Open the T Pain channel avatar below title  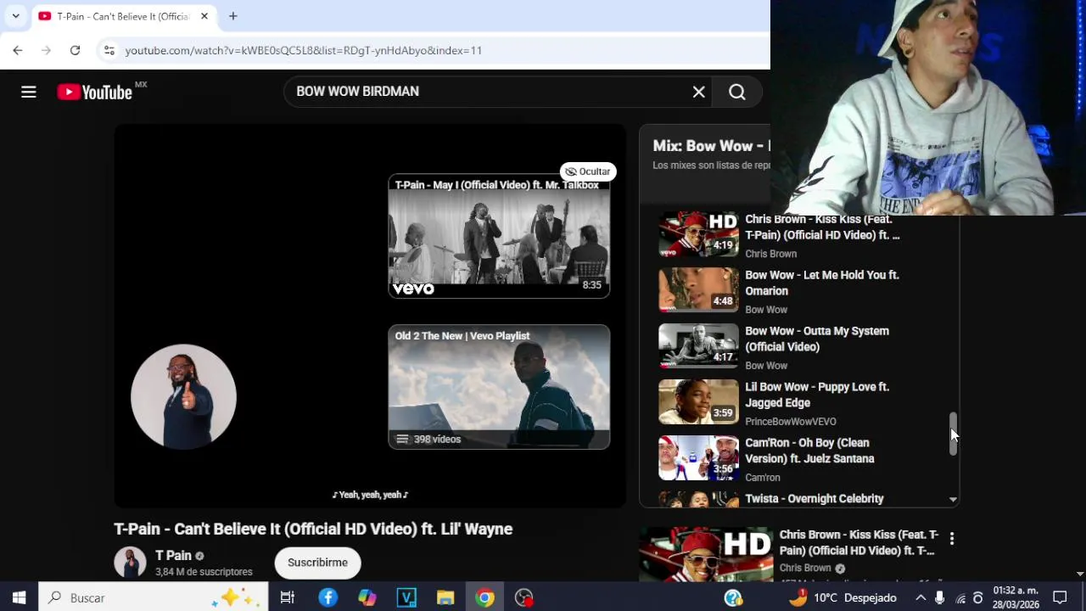(130, 563)
